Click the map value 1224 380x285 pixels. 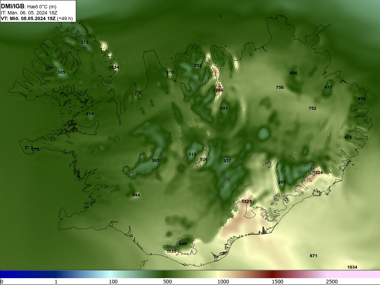318,173
